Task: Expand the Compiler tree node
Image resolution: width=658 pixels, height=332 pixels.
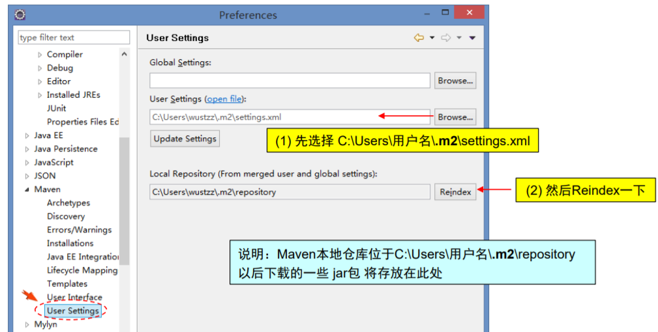Action: pos(40,55)
